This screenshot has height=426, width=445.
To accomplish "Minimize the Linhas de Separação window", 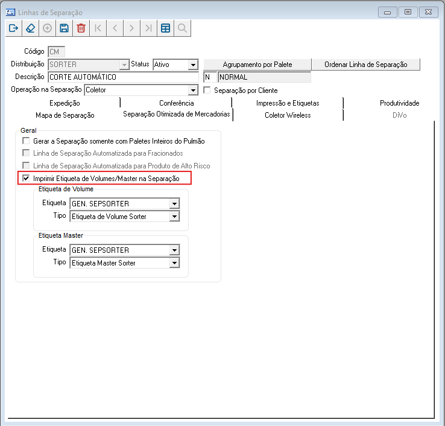I will click(387, 12).
